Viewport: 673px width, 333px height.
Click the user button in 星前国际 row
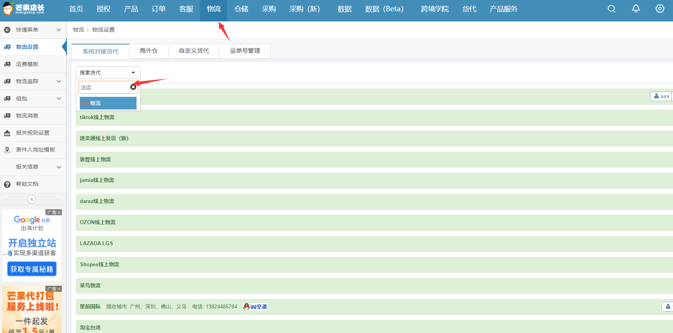click(x=668, y=306)
